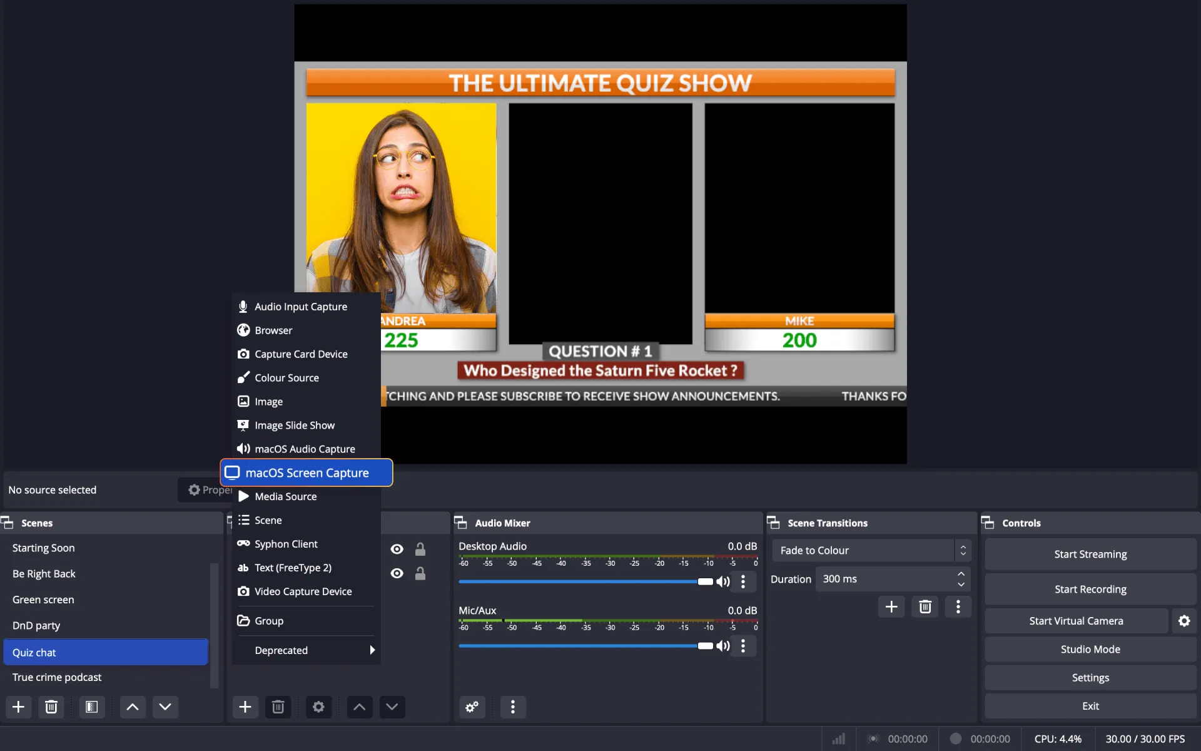The width and height of the screenshot is (1201, 751).
Task: Click the network status bars icon
Action: 839,739
